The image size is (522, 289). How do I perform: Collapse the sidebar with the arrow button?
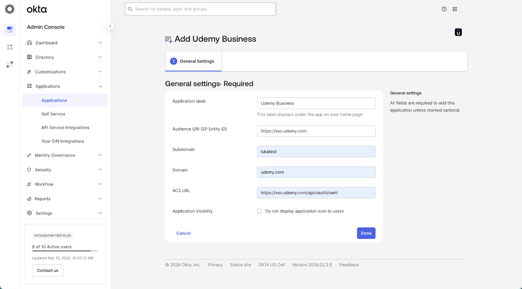[x=110, y=26]
